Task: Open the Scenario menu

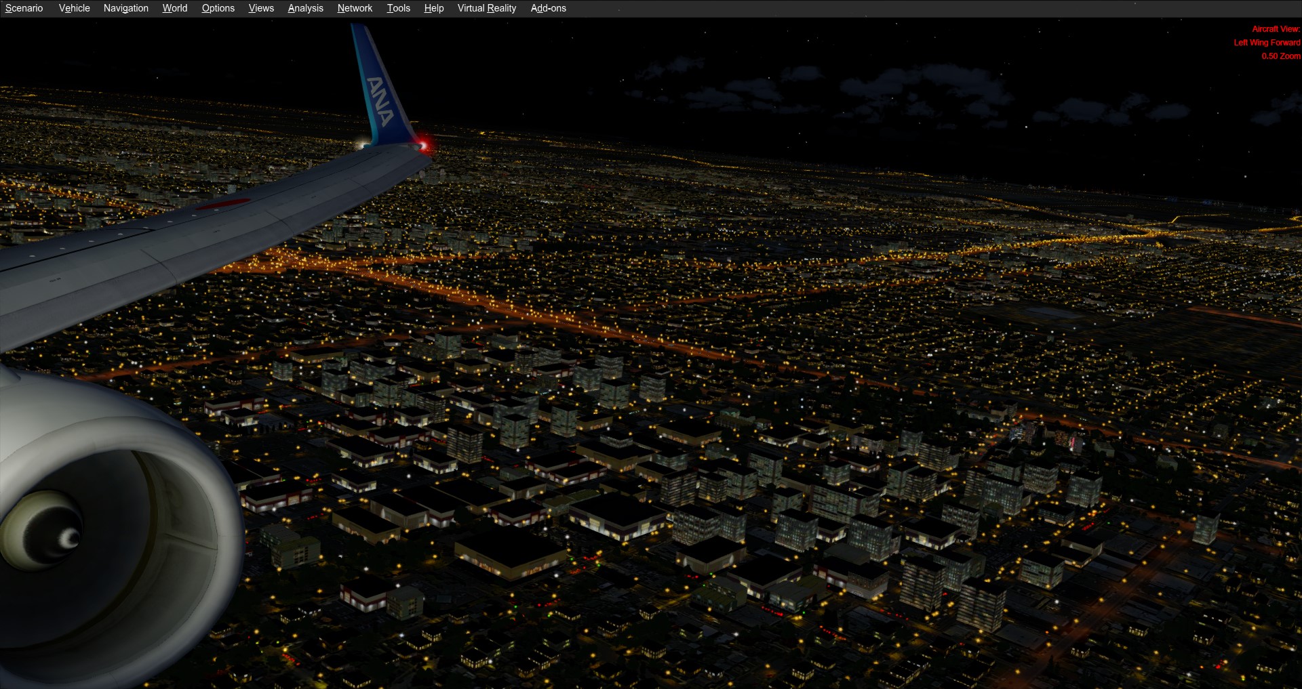Action: (x=24, y=8)
